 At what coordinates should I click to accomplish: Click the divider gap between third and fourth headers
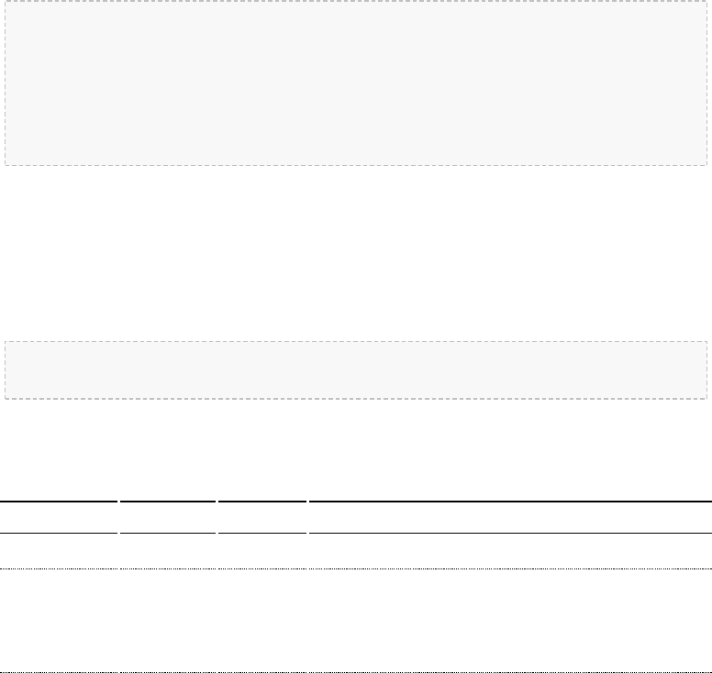point(308,517)
